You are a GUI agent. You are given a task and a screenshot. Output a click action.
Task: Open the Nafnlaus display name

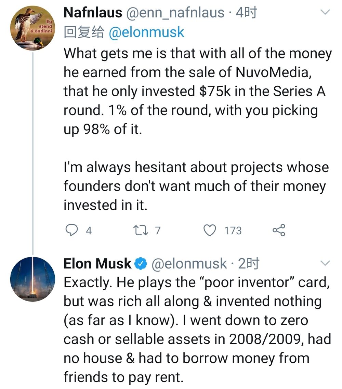click(93, 13)
